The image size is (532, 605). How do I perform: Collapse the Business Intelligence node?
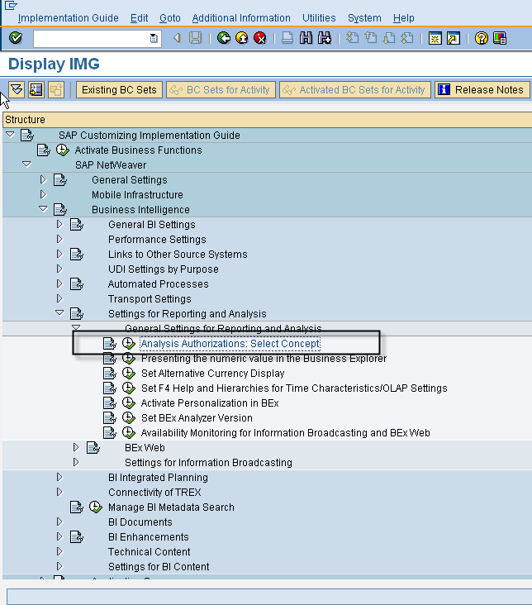tap(43, 209)
